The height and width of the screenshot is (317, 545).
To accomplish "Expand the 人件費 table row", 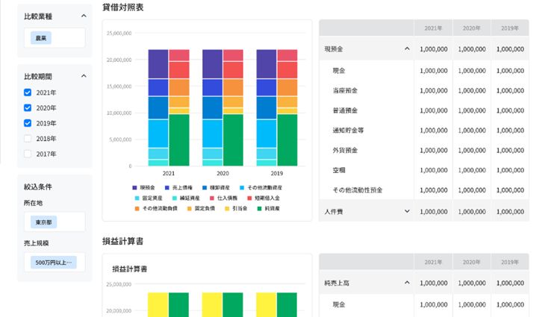I will pos(407,211).
